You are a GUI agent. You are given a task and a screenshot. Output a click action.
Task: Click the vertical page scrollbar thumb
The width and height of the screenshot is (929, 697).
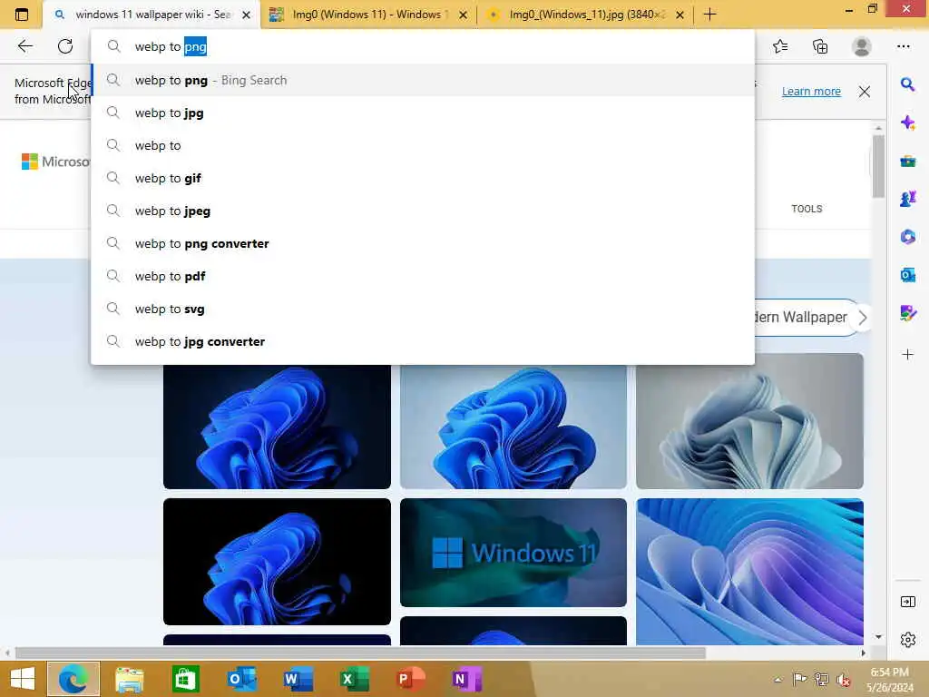pyautogui.click(x=878, y=167)
